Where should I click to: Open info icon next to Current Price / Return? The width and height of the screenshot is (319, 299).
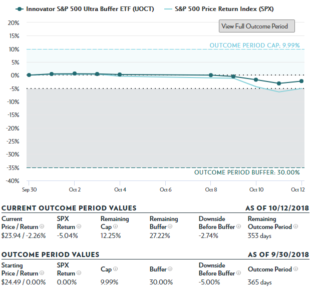[x=42, y=226]
